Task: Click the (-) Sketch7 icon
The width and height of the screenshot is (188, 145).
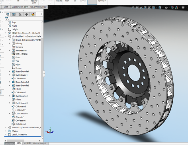Action: click(13, 110)
